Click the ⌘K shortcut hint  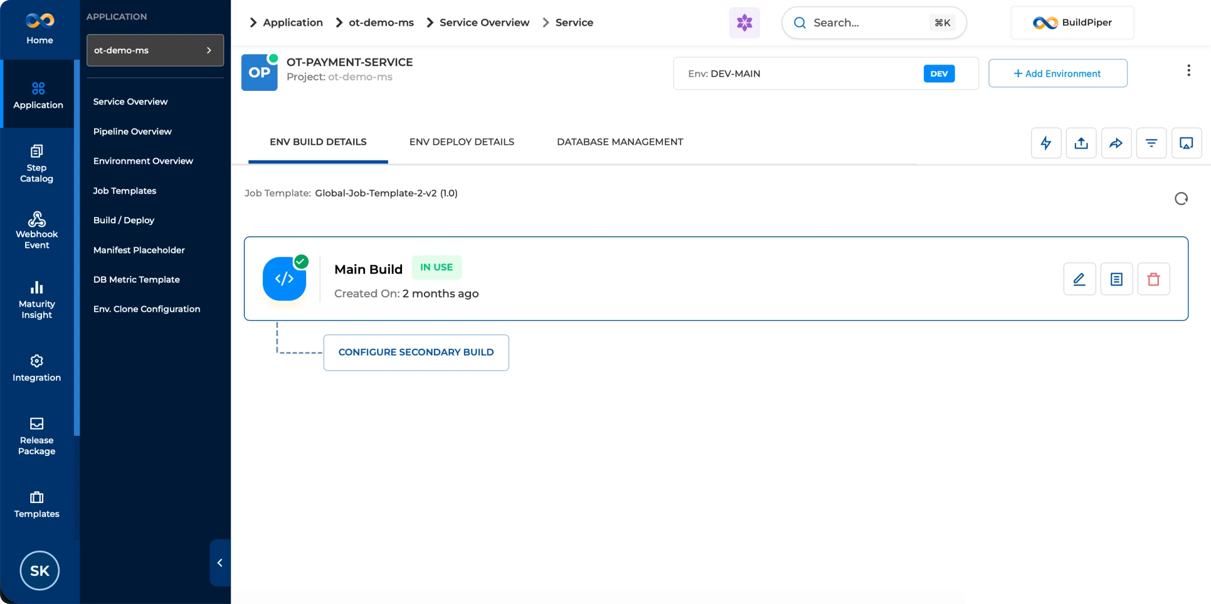942,22
